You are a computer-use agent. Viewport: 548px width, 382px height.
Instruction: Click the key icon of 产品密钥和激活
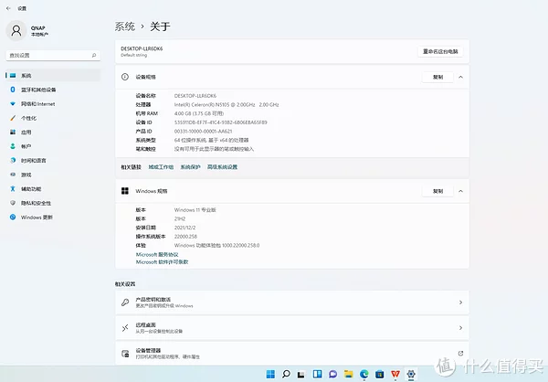click(125, 302)
